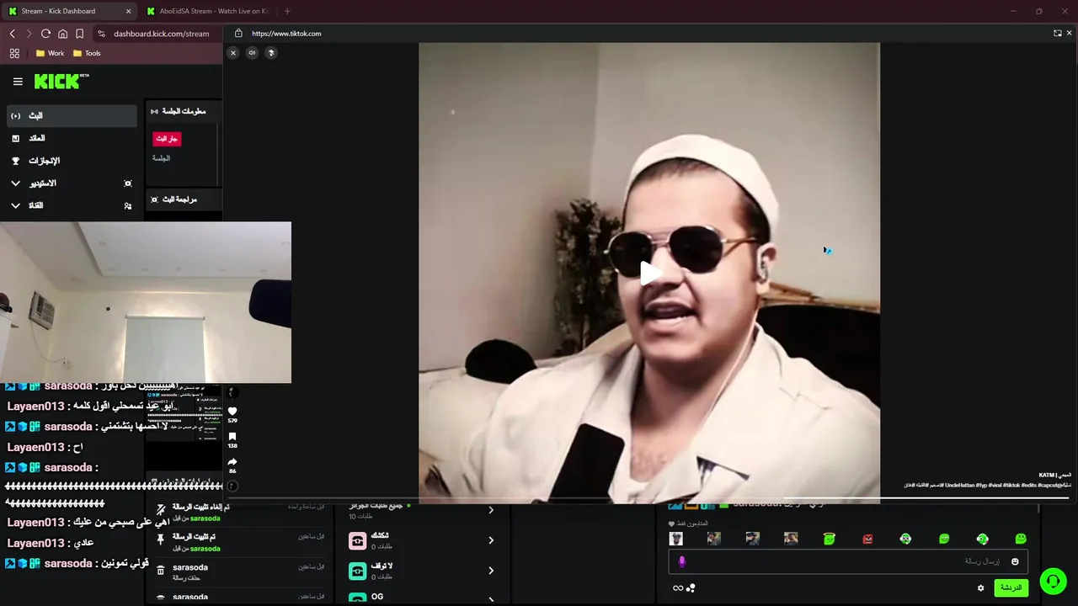Open the speed dial grid icon
This screenshot has height=606, width=1078.
14,53
